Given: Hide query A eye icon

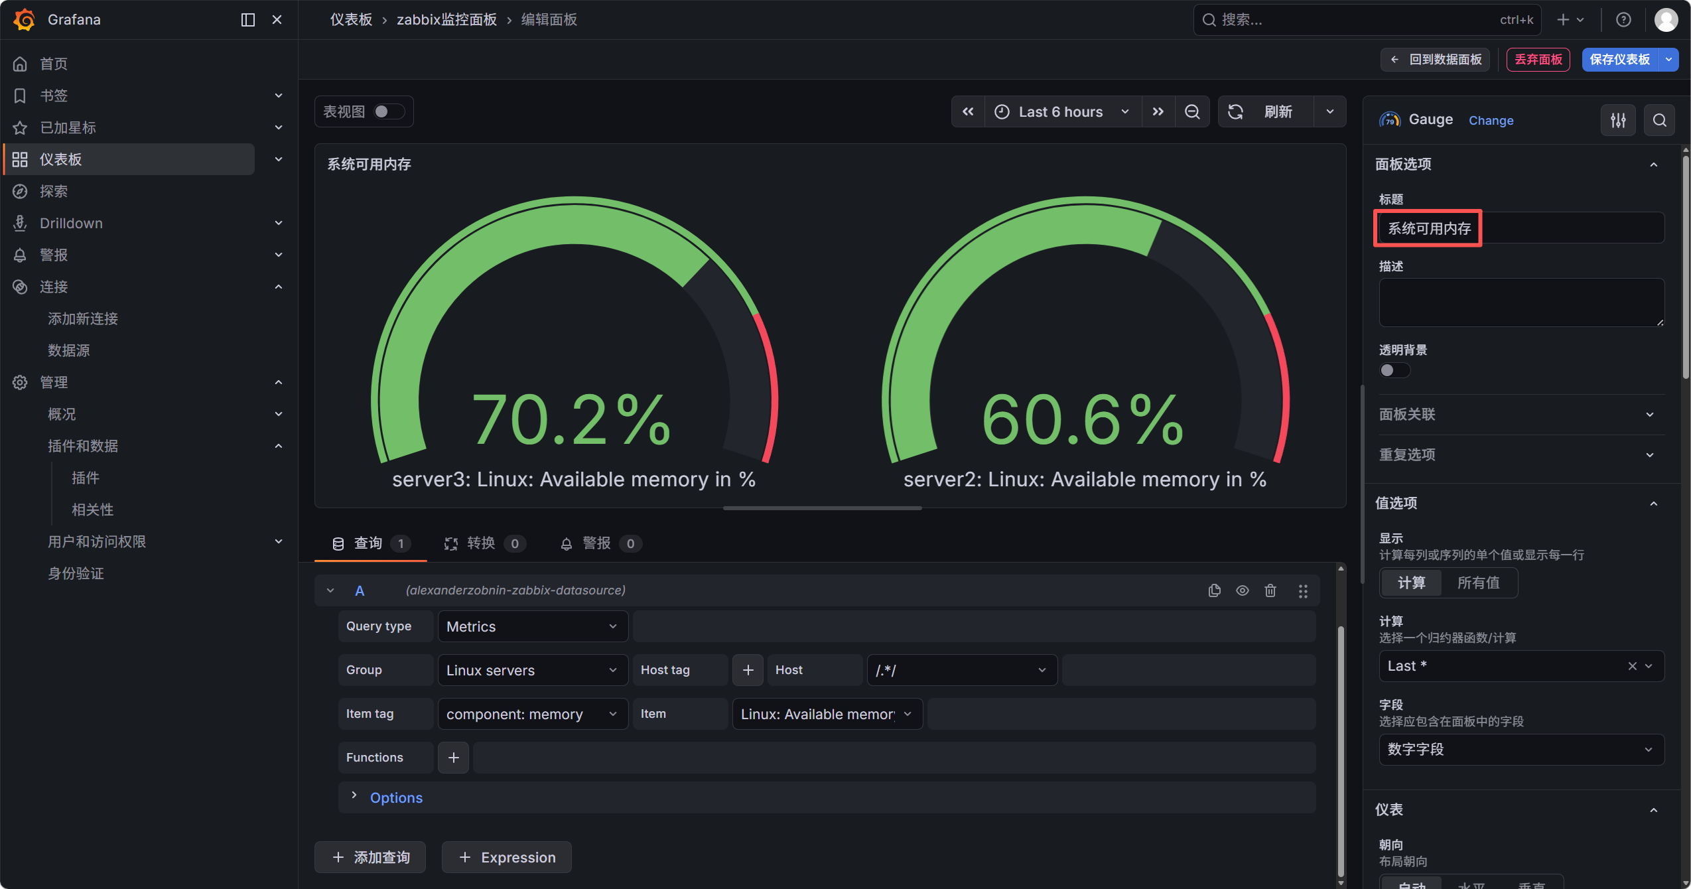Looking at the screenshot, I should (x=1243, y=590).
